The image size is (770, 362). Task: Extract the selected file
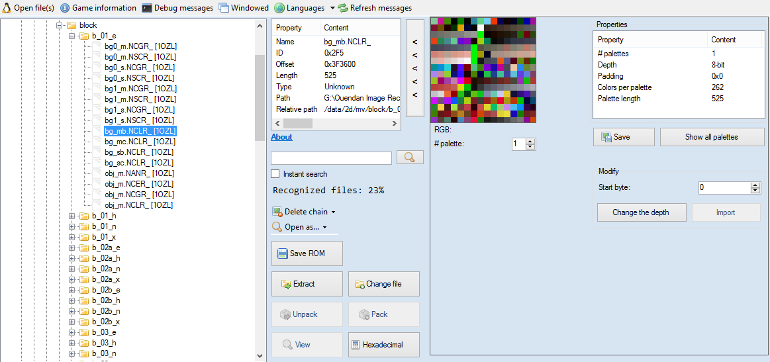click(307, 284)
